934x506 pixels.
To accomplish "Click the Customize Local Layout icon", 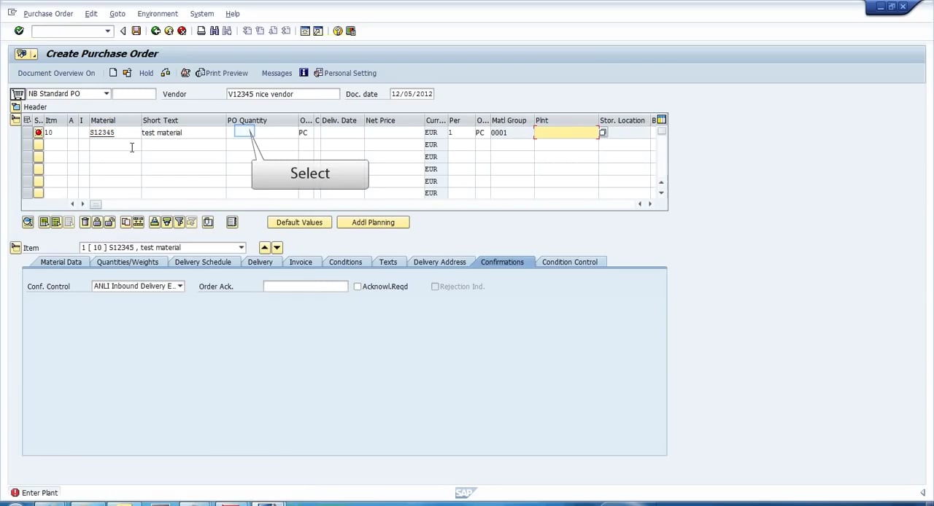I will (351, 31).
